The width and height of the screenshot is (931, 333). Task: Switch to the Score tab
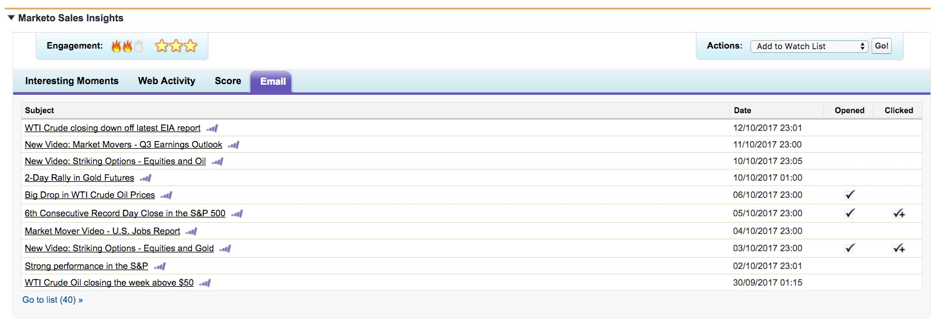[228, 81]
